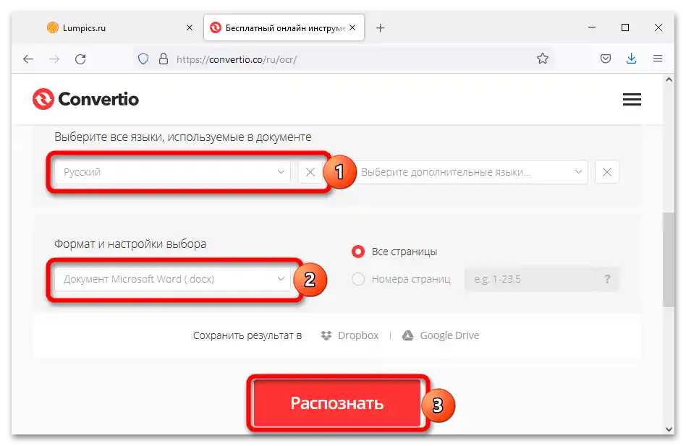Click the question mark help icon
This screenshot has height=446, width=686.
[607, 279]
